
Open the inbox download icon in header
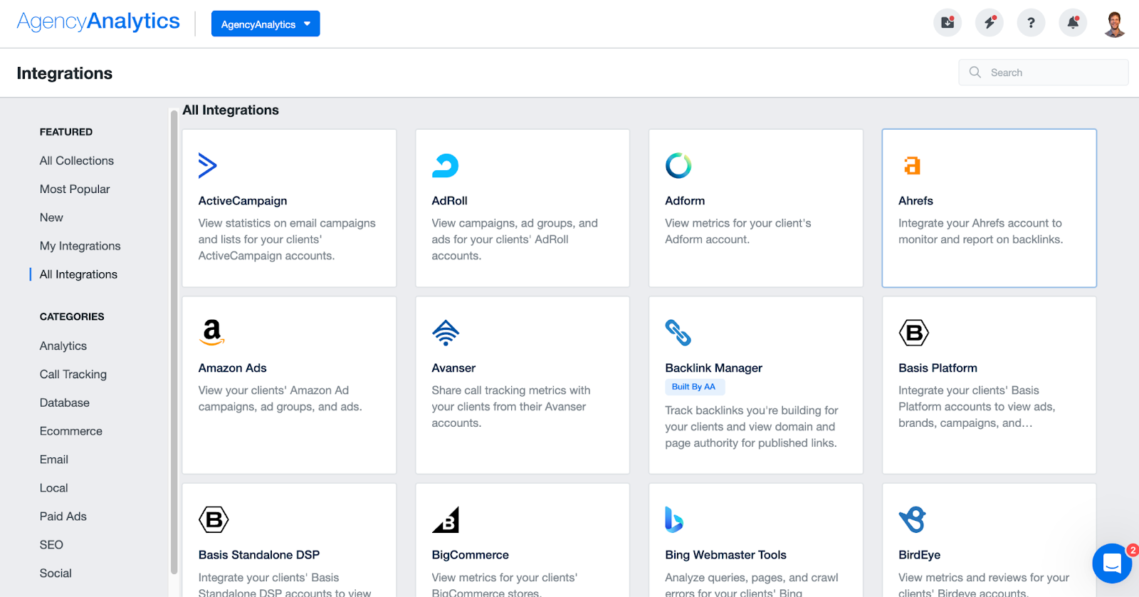pos(948,24)
